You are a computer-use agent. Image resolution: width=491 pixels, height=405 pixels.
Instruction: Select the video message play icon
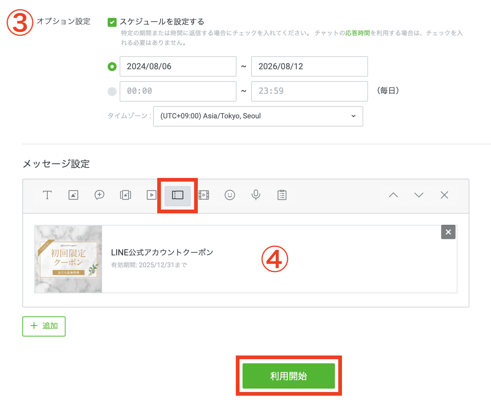point(152,195)
